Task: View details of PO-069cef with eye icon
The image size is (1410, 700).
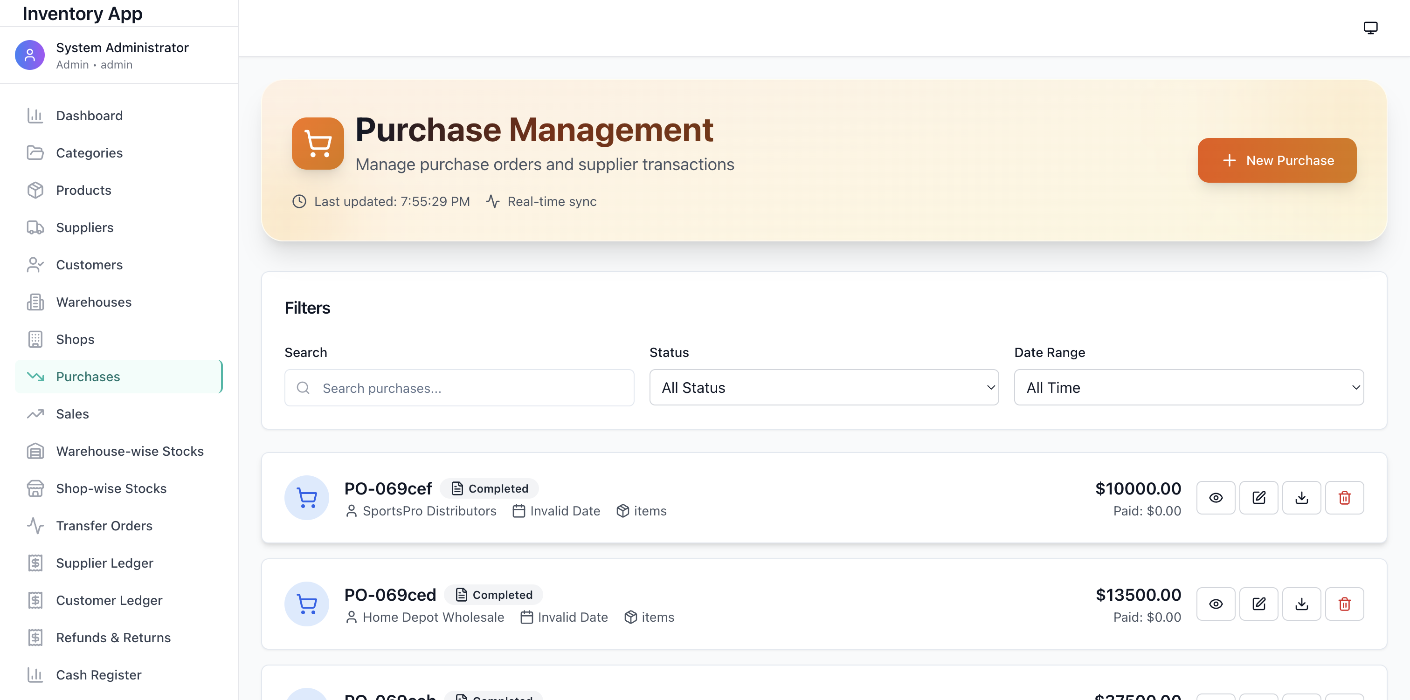Action: [x=1216, y=497]
